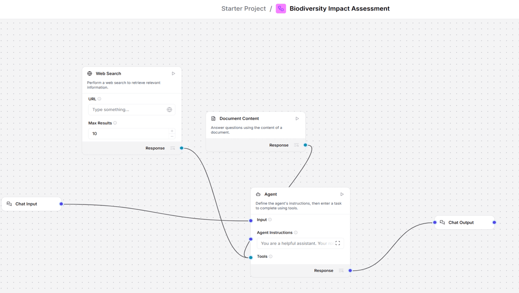Increment Max Results using the plus stepper
Viewport: 519px width, 293px height.
171,131
